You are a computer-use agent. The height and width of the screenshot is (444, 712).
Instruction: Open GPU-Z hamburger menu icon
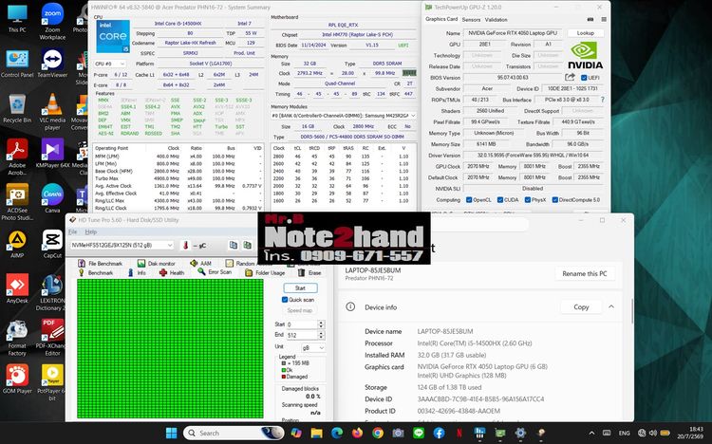pos(604,20)
